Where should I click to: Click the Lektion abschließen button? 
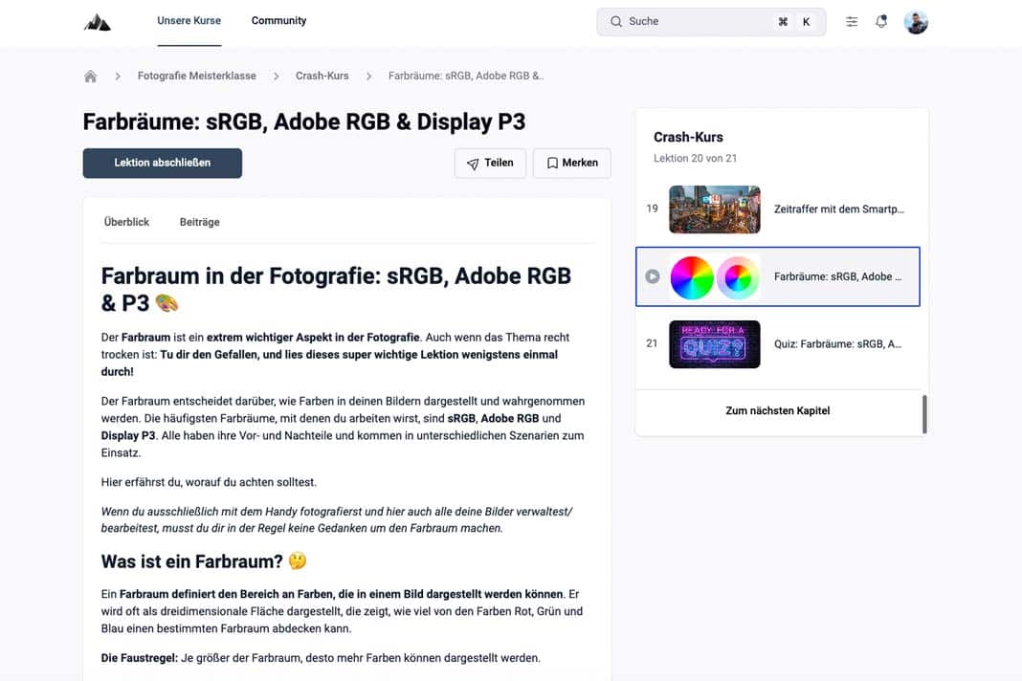coord(162,163)
